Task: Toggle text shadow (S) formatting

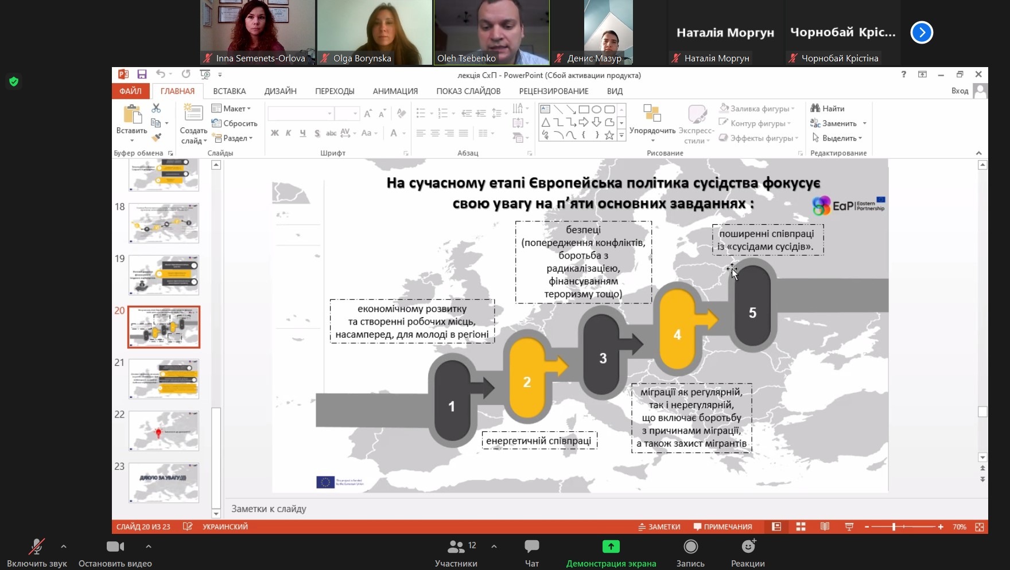Action: (x=317, y=133)
